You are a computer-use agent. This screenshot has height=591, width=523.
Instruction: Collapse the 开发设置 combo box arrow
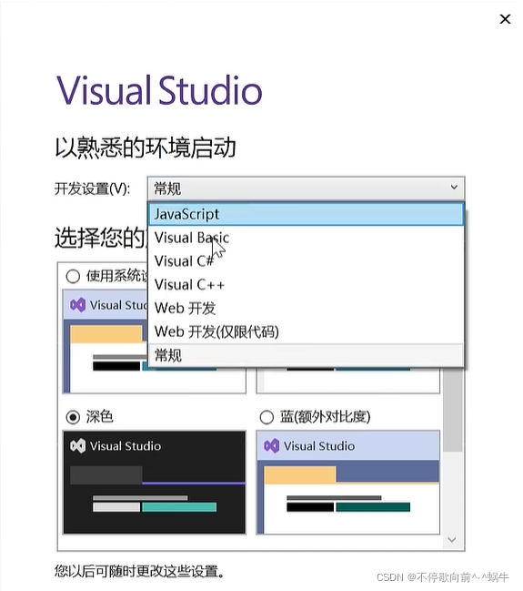tap(454, 188)
